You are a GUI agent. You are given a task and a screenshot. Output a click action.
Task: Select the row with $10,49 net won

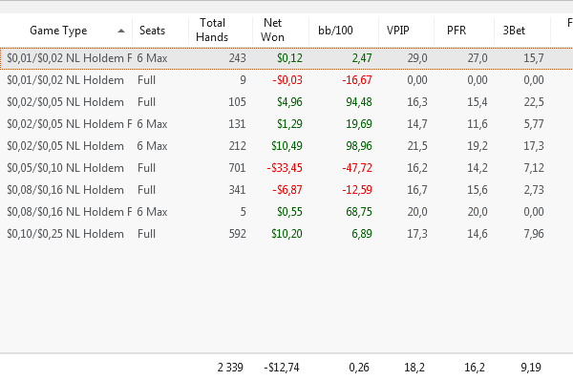coord(286,146)
